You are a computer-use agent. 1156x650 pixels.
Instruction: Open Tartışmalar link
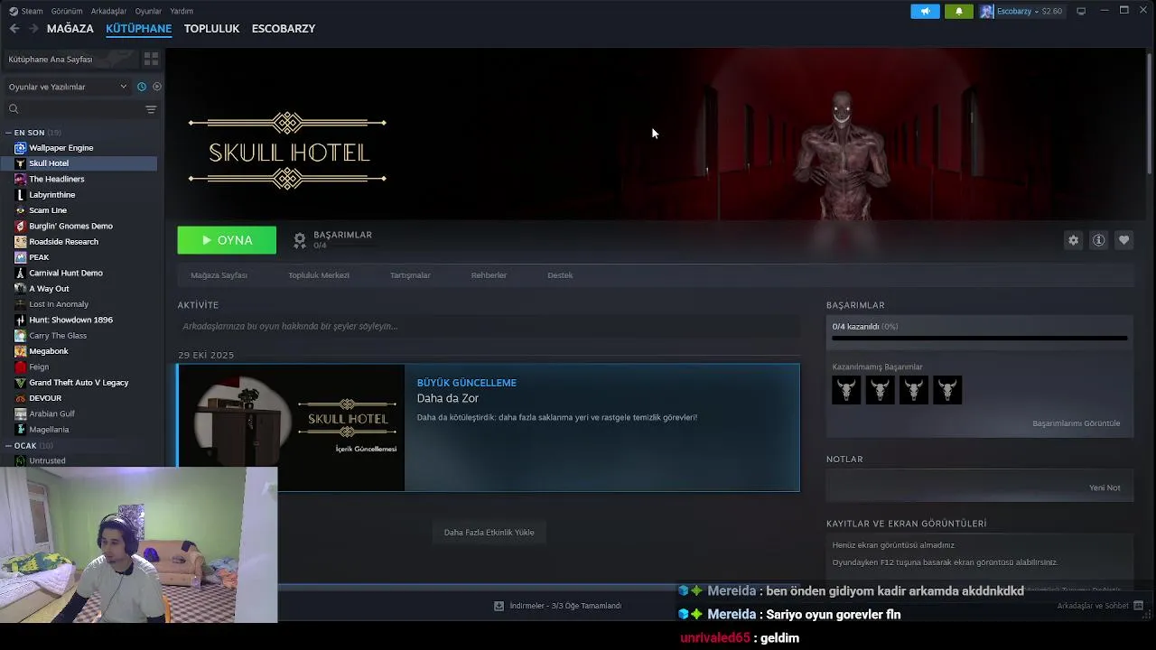(x=410, y=275)
